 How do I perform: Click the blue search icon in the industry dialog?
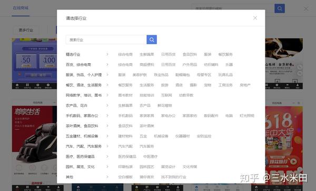point(152,39)
